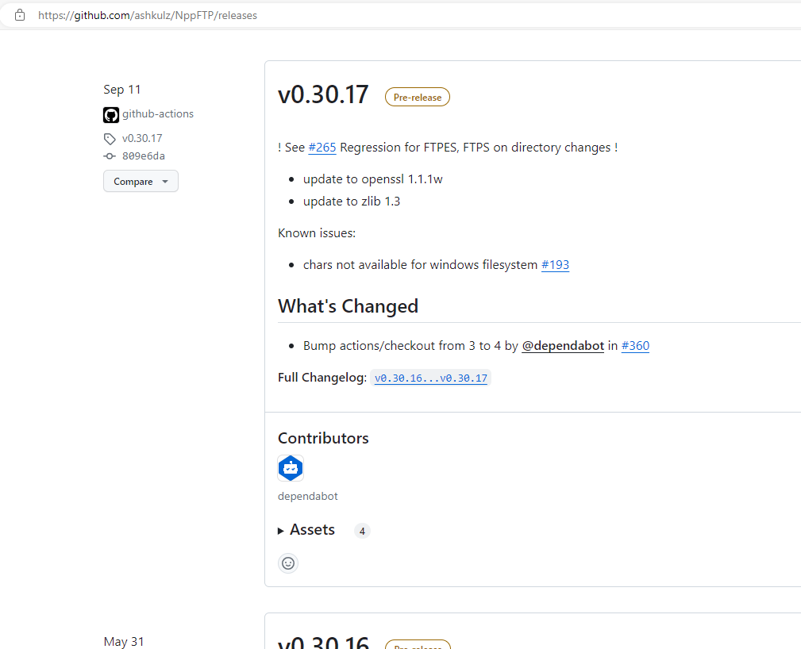Open the emoji reaction picker
The height and width of the screenshot is (649, 801).
pyautogui.click(x=288, y=563)
